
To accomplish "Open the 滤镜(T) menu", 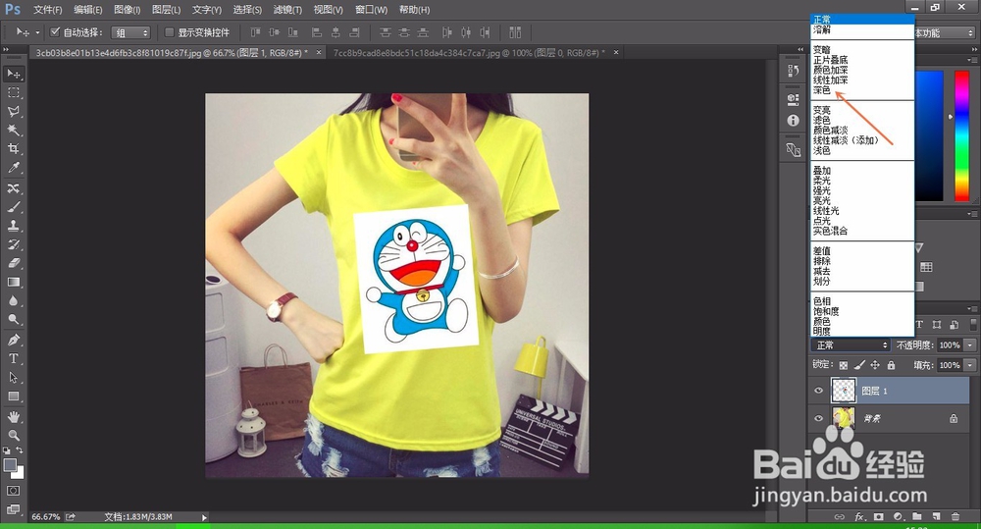I will (287, 10).
